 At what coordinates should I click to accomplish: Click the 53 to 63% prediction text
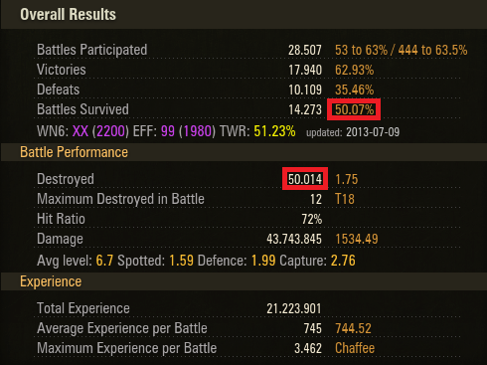pyautogui.click(x=361, y=50)
